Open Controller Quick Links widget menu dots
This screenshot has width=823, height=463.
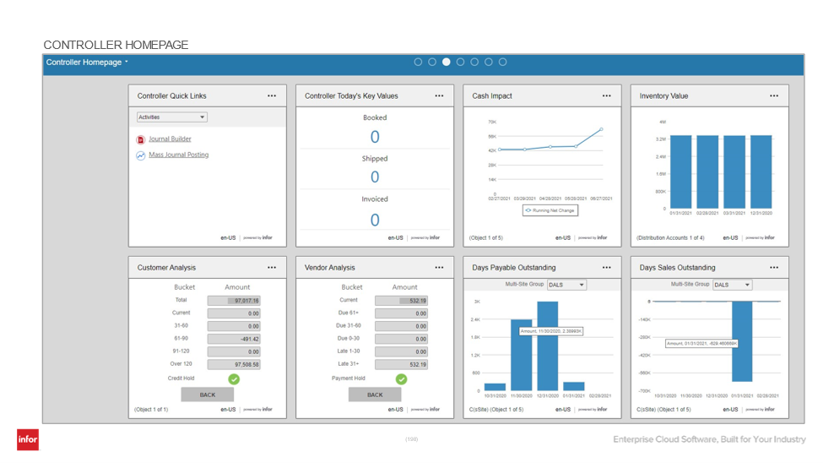[x=271, y=95]
